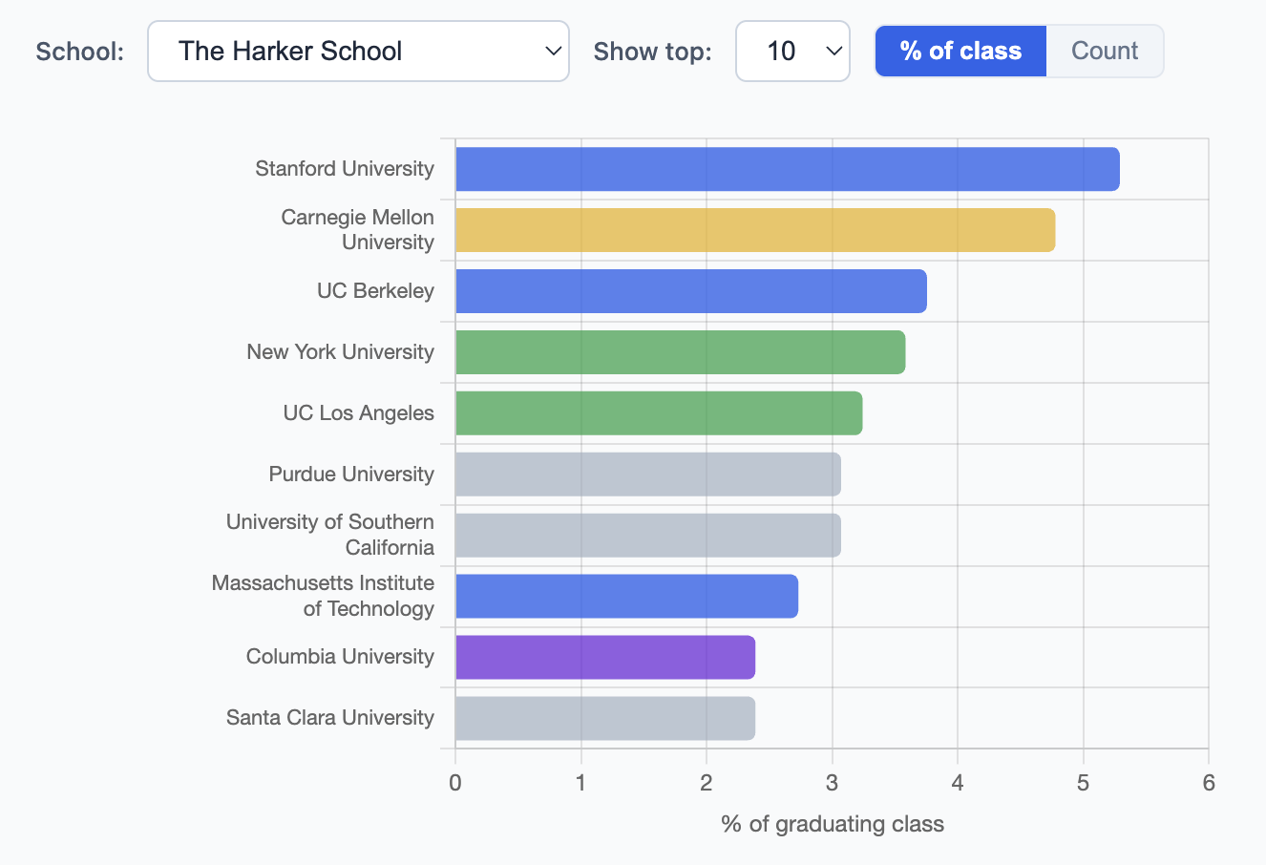Select the University of Southern California label

click(x=329, y=534)
